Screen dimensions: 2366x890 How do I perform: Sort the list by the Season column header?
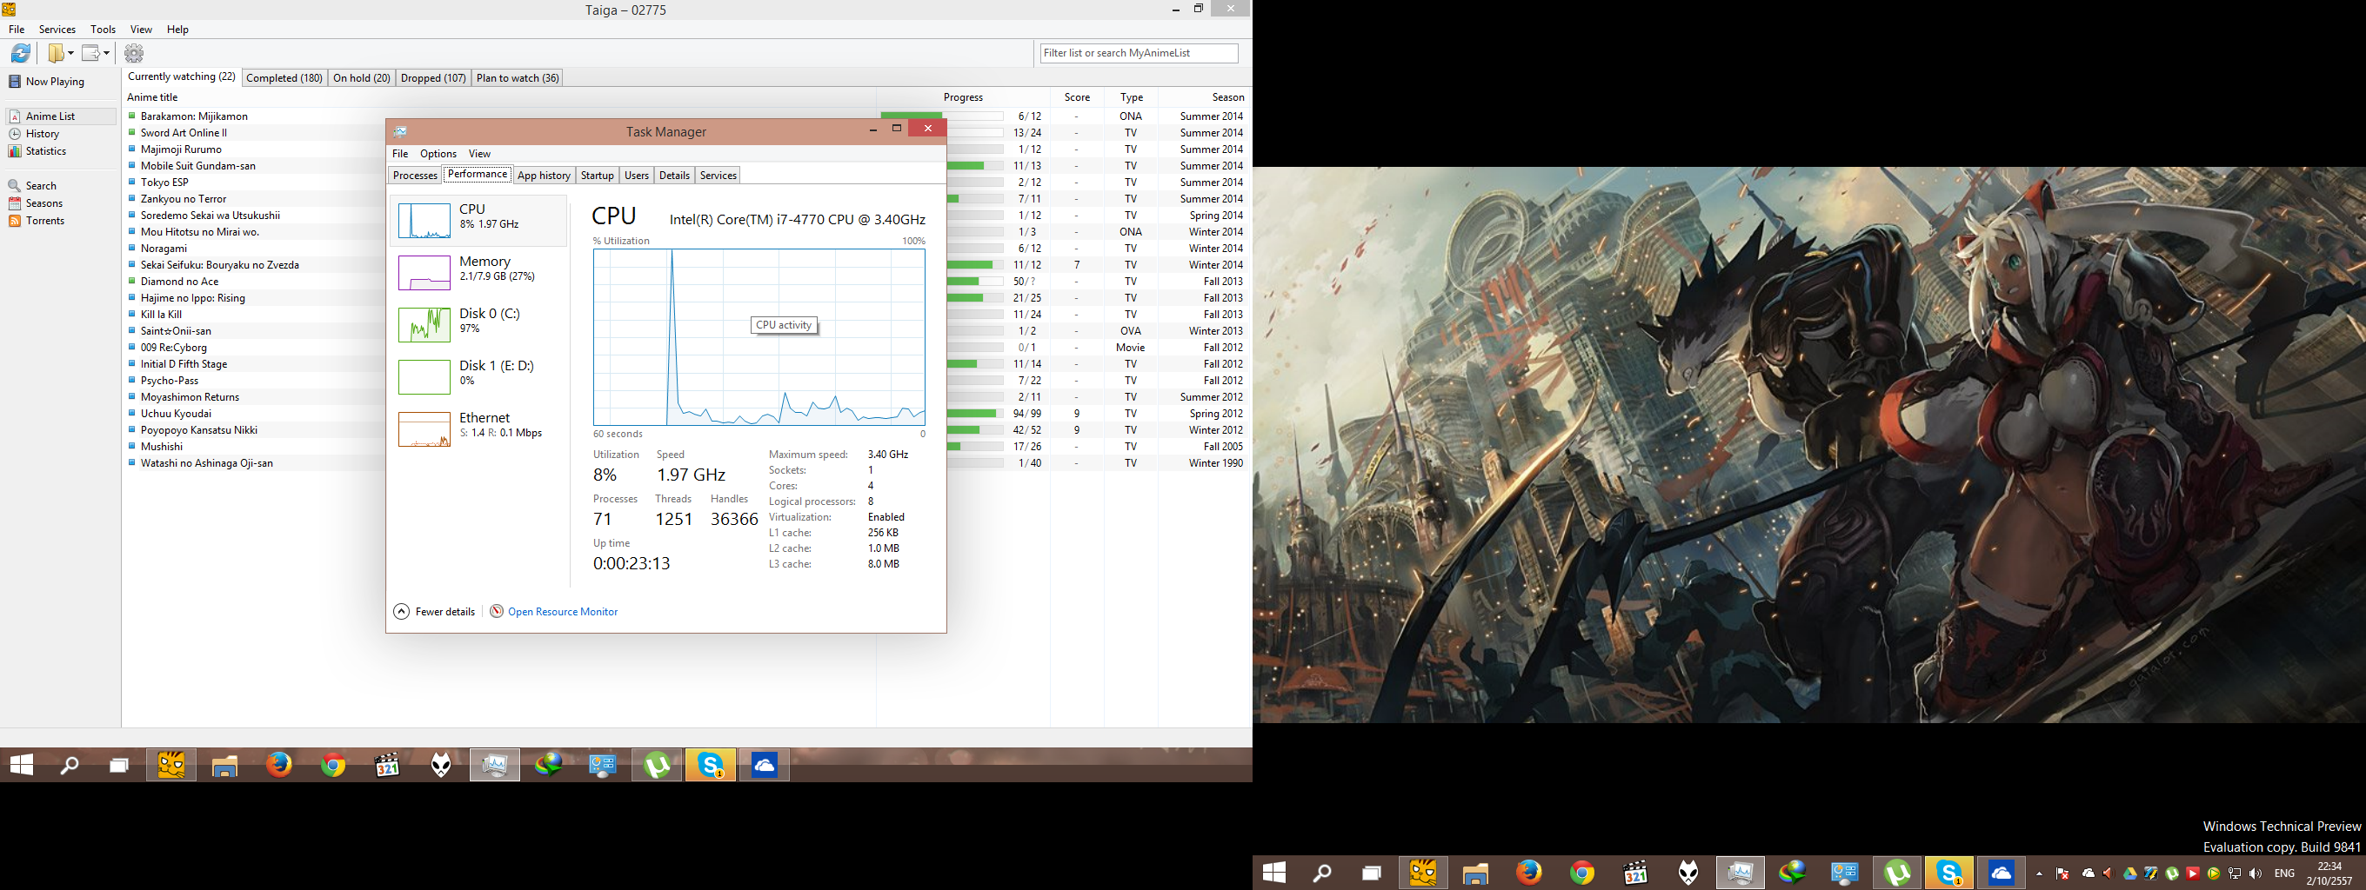(1204, 97)
